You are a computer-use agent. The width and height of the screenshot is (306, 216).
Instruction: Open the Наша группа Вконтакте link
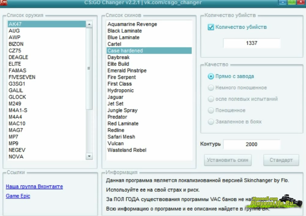pyautogui.click(x=34, y=187)
